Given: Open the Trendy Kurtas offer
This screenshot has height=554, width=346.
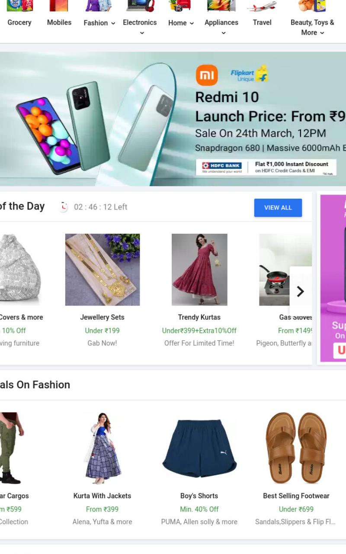Looking at the screenshot, I should point(199,270).
